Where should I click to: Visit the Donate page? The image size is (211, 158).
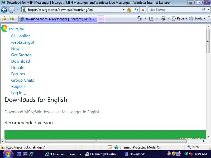[x=18, y=68]
